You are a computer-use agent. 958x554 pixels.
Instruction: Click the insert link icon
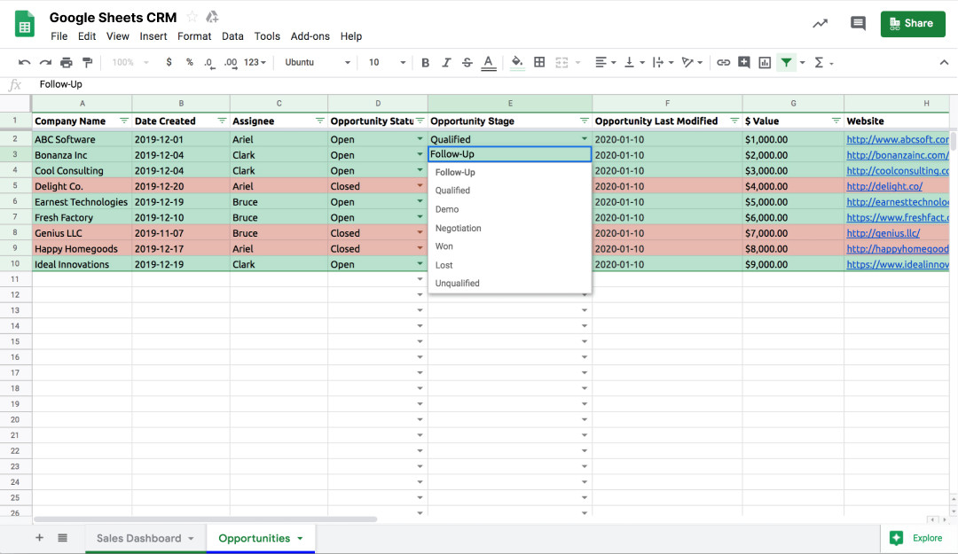pyautogui.click(x=723, y=62)
